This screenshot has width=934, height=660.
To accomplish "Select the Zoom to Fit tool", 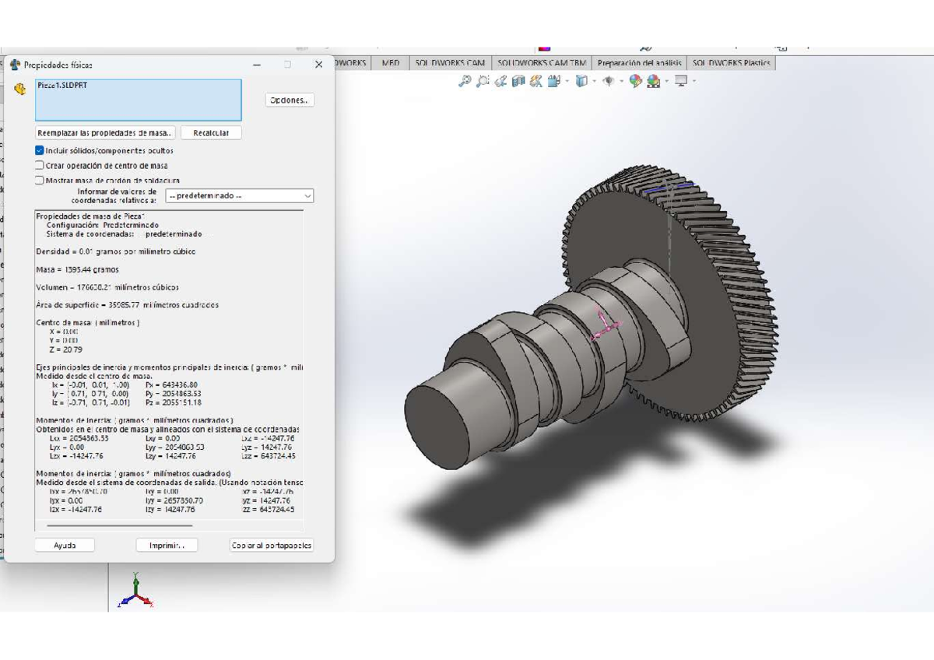I will click(465, 80).
